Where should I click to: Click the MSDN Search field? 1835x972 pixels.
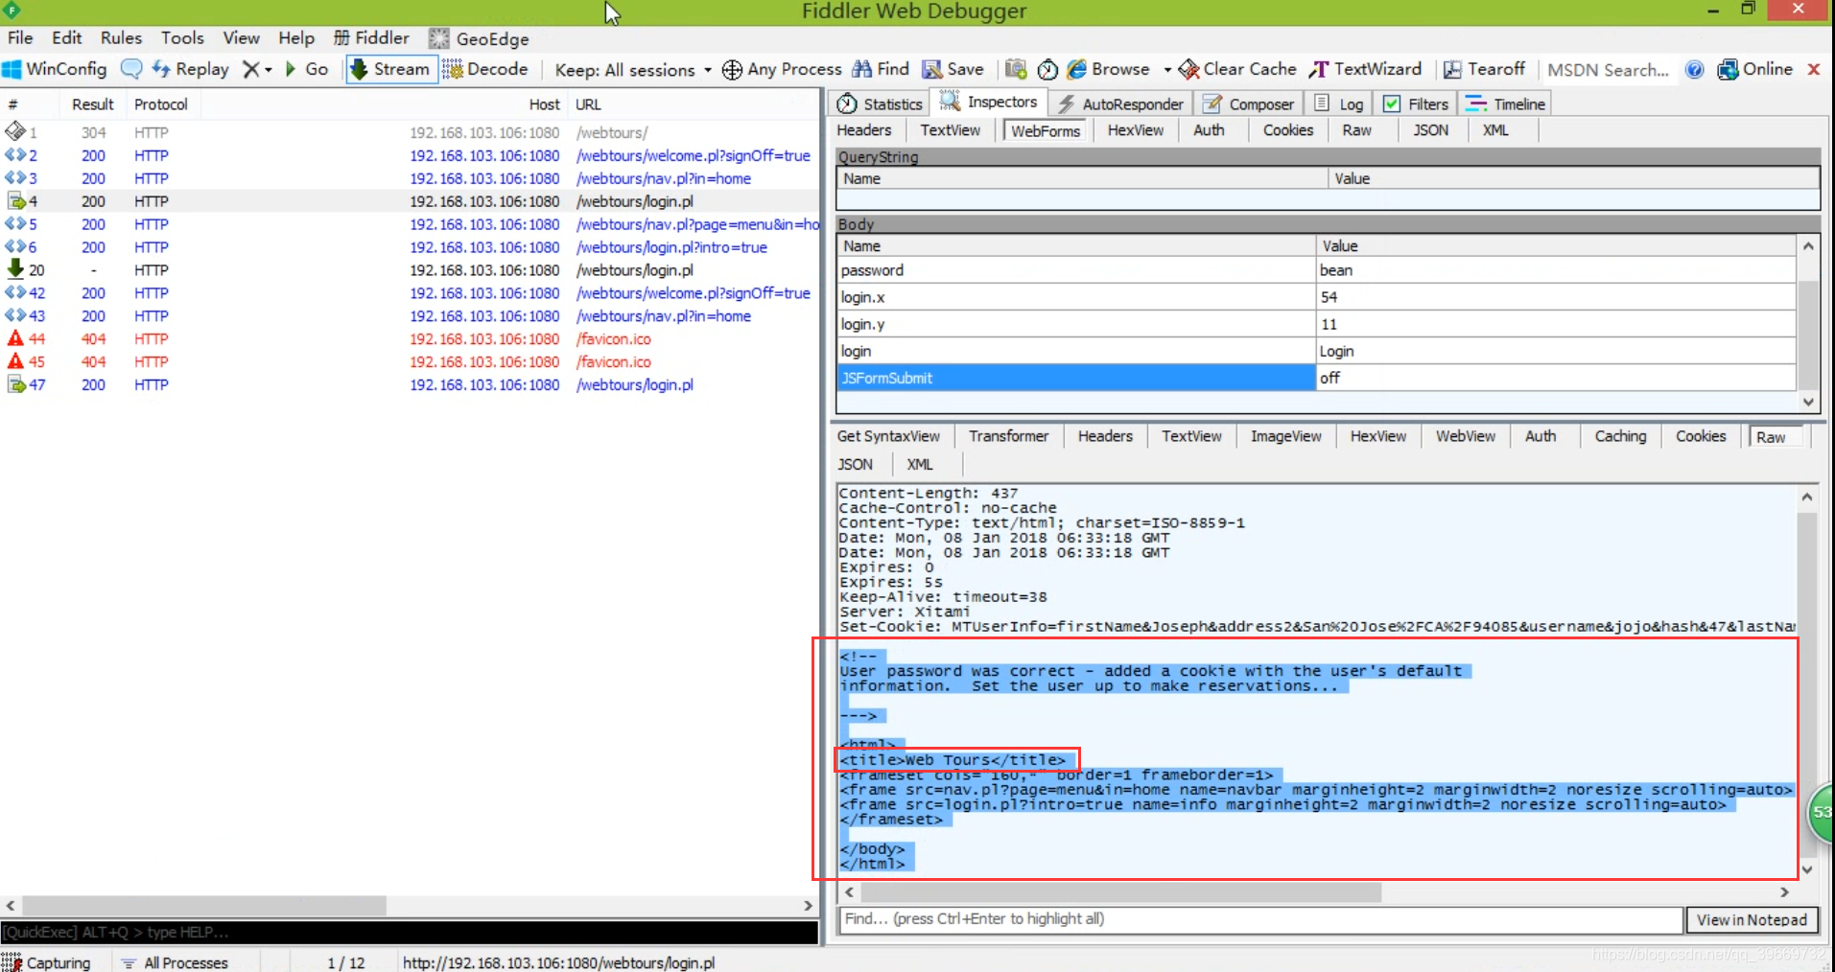click(1608, 70)
